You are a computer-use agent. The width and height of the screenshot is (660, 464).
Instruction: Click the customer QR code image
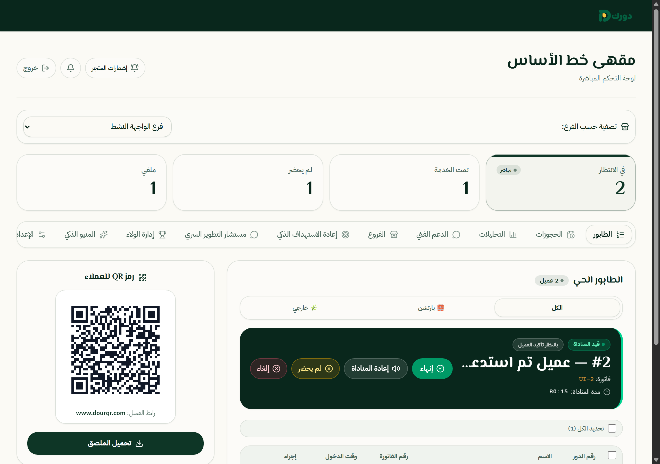(x=115, y=350)
